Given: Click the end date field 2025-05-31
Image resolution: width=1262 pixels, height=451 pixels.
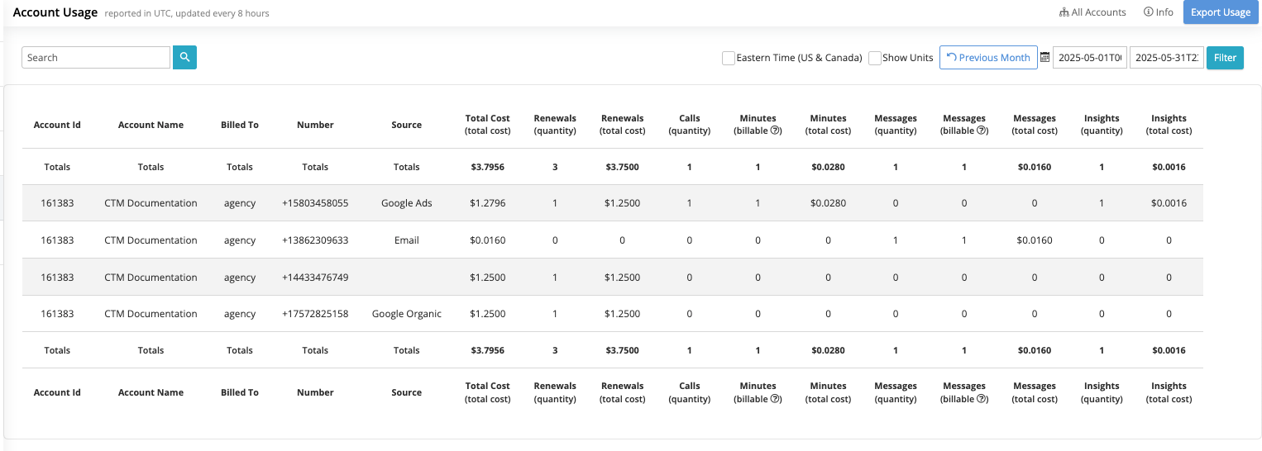Looking at the screenshot, I should pos(1167,57).
